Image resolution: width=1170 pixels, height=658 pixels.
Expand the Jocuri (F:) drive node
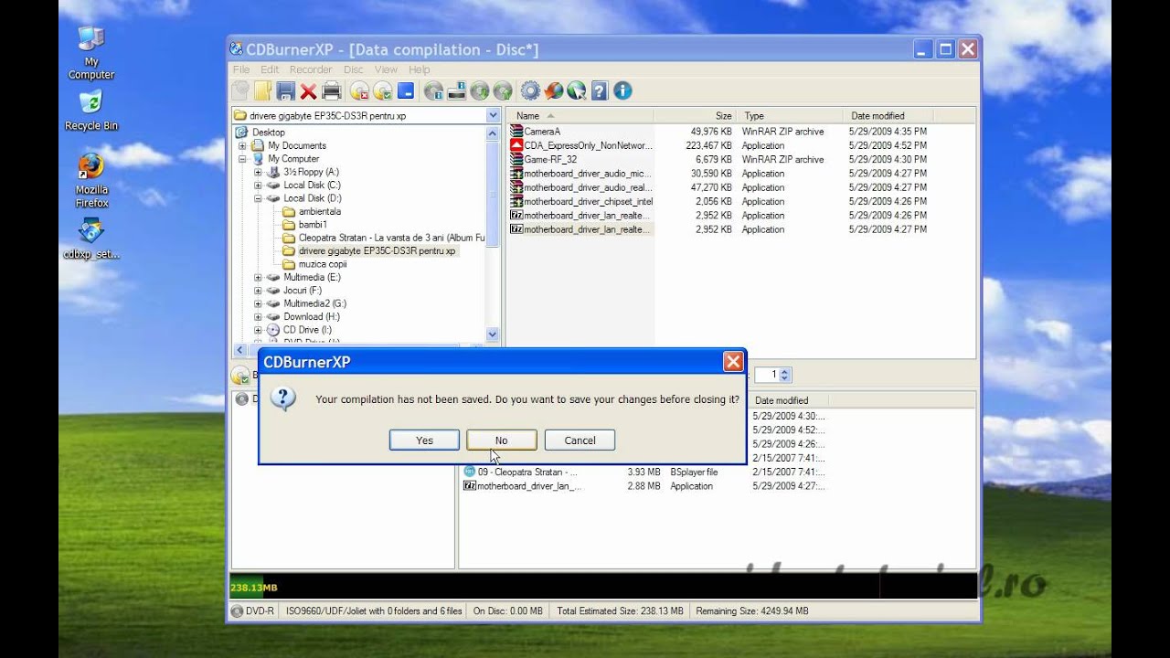click(258, 291)
